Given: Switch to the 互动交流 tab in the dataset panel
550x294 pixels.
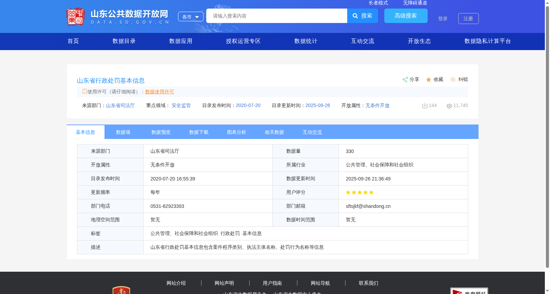Looking at the screenshot, I should [x=312, y=132].
